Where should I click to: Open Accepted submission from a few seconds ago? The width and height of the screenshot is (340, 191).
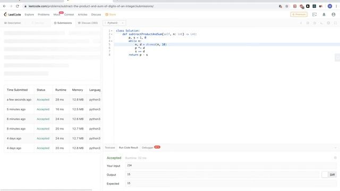[x=43, y=100]
